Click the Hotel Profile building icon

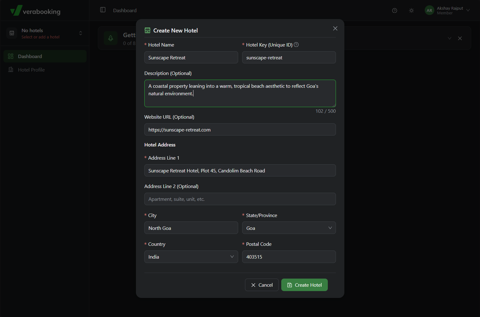click(x=11, y=70)
